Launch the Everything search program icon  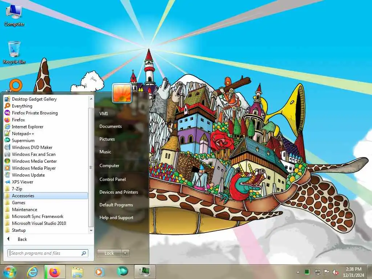coord(7,106)
